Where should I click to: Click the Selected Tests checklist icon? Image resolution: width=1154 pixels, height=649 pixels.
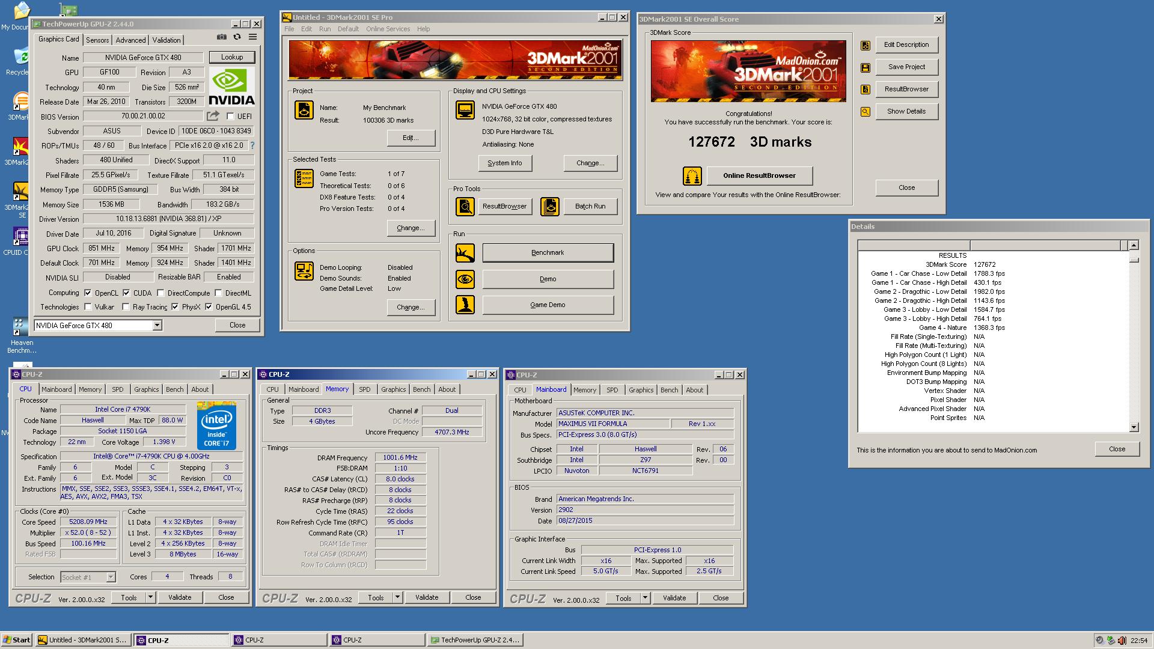click(304, 178)
